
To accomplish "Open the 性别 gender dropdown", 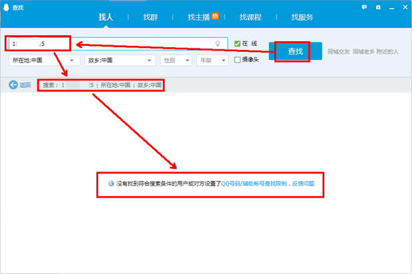I will coord(175,60).
